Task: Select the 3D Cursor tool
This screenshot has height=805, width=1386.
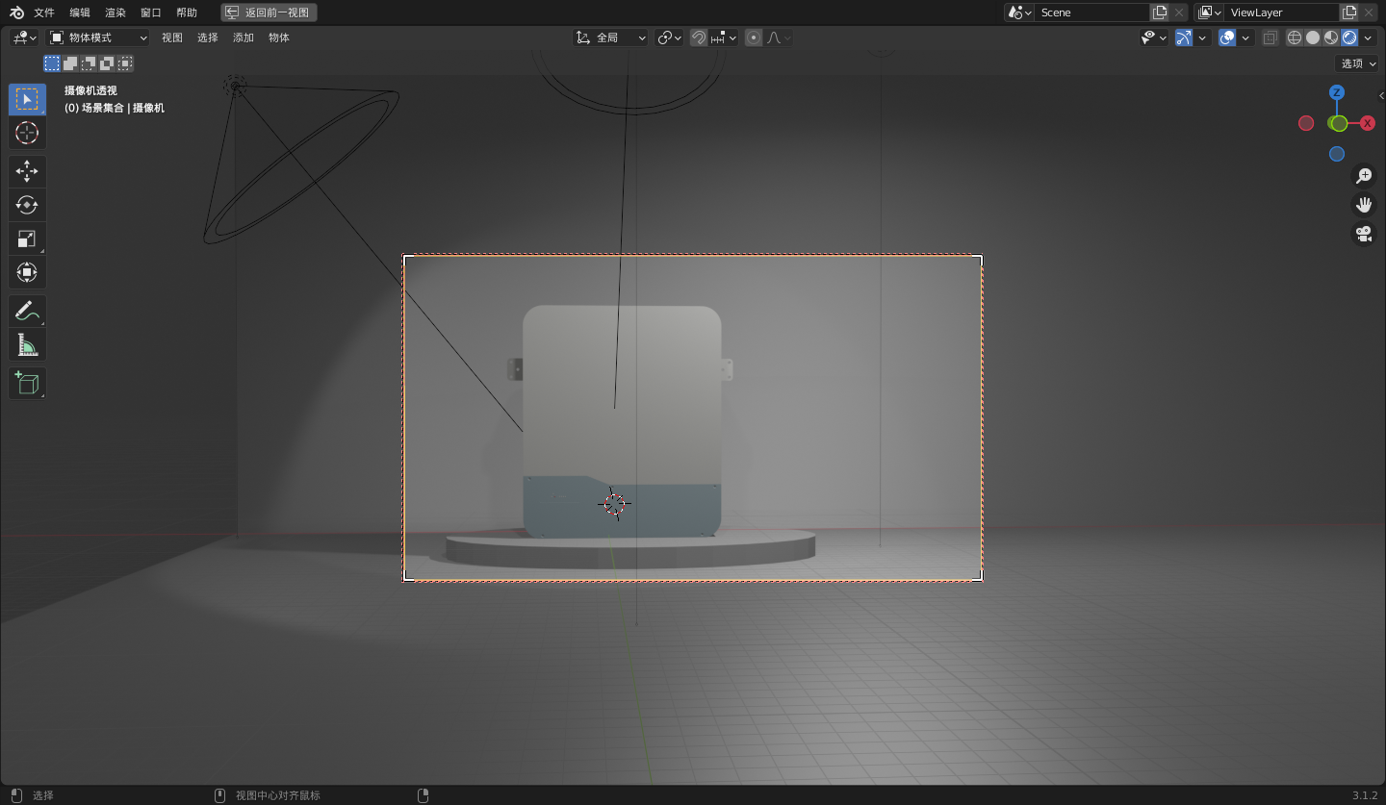Action: click(x=27, y=133)
